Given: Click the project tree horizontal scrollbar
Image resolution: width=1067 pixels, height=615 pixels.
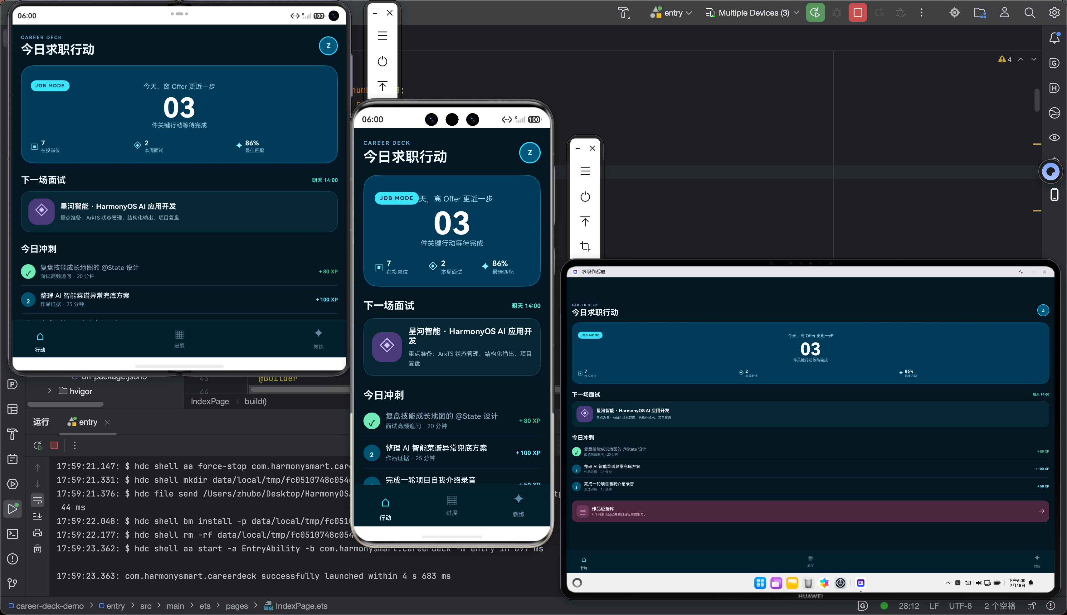Looking at the screenshot, I should (x=66, y=404).
